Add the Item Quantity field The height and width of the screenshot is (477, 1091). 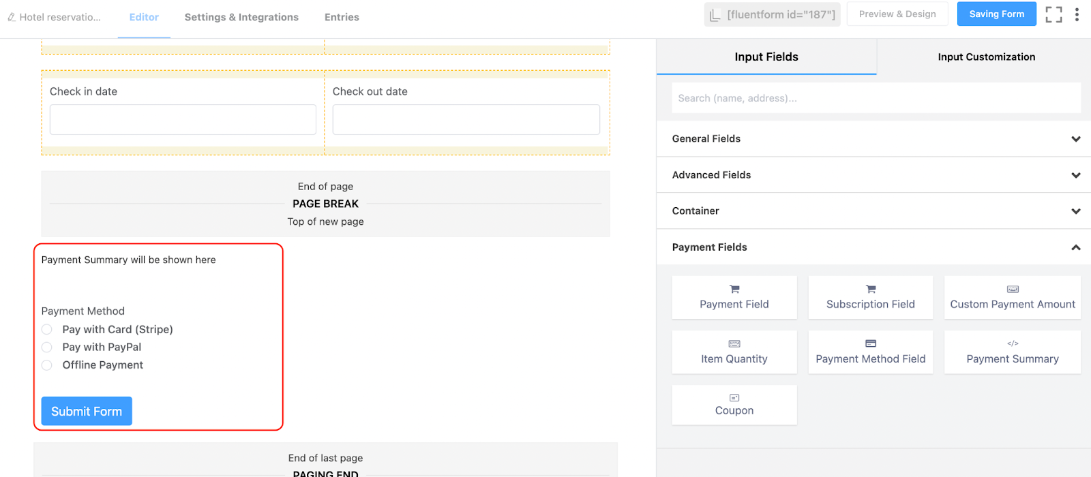[x=734, y=352]
